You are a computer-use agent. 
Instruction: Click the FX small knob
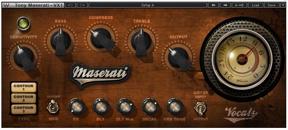click(76, 106)
